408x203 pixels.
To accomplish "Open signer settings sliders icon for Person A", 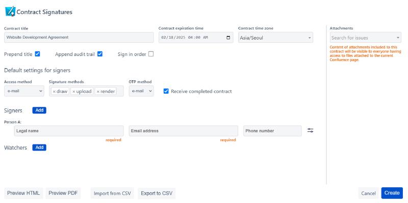I will [310, 131].
